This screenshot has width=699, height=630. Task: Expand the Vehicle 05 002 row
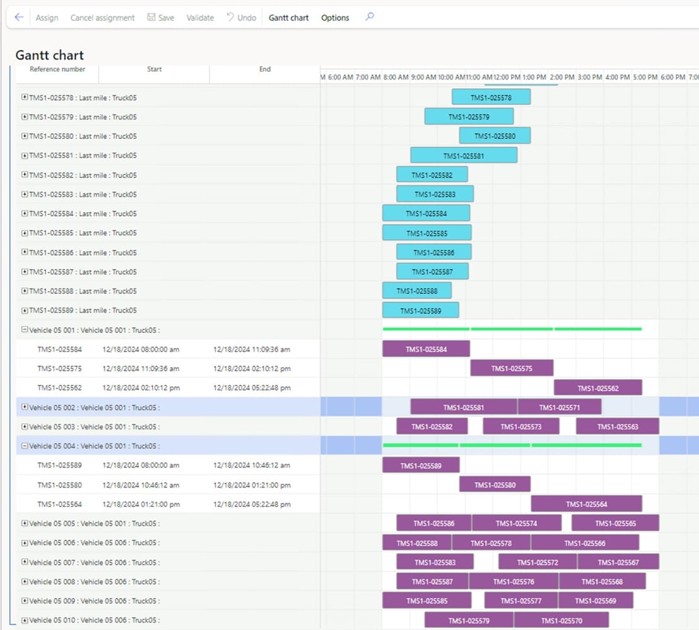25,407
